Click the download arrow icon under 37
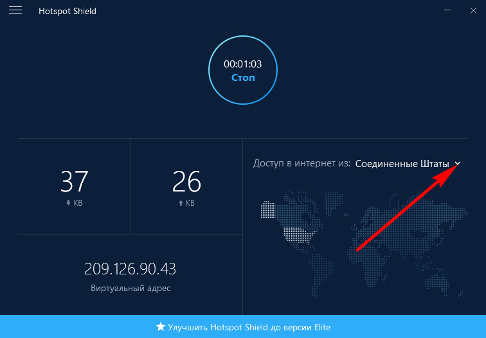 pos(68,203)
